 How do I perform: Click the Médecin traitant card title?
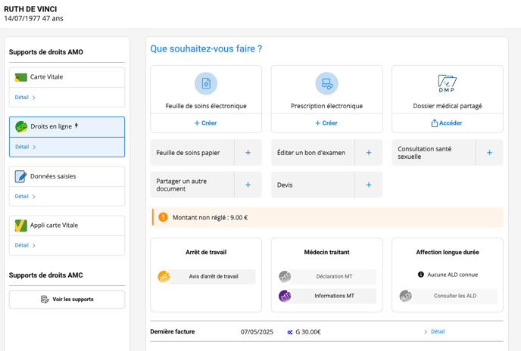[326, 253]
